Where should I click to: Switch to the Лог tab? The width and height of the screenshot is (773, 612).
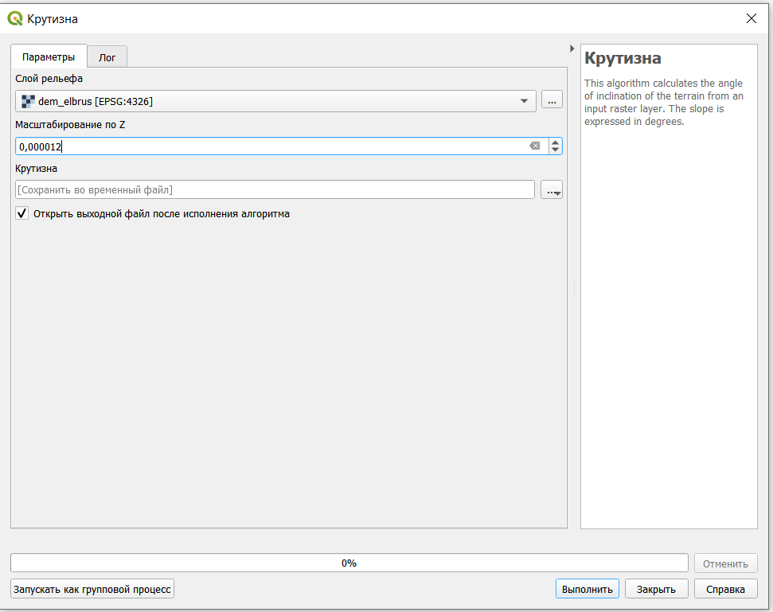(107, 57)
